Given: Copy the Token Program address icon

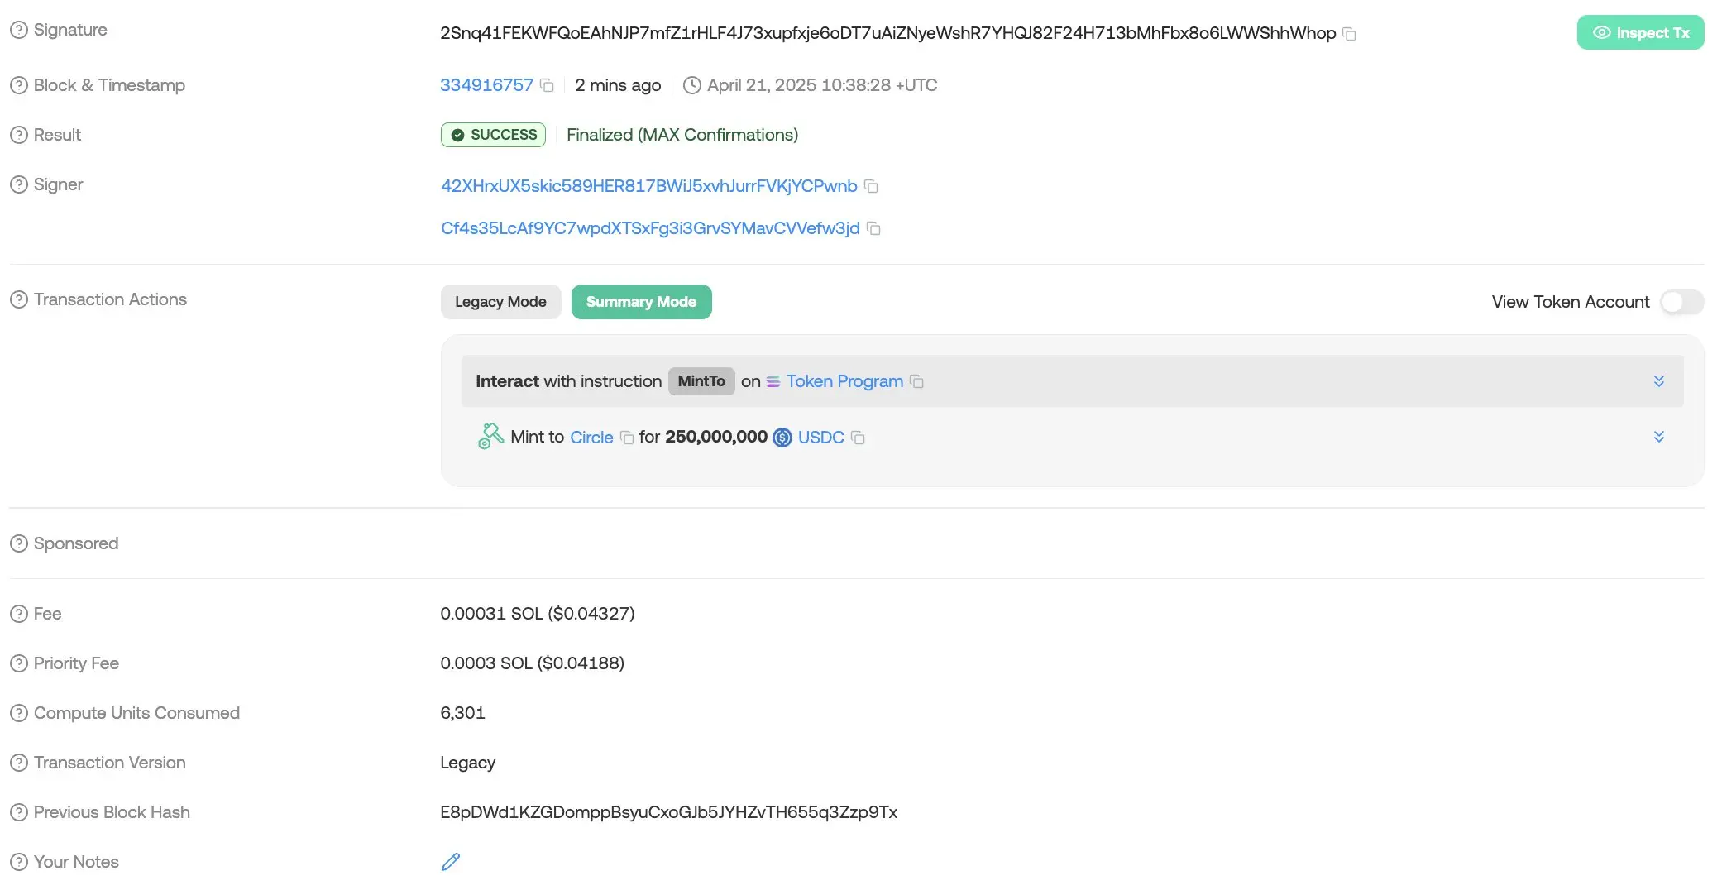Looking at the screenshot, I should pos(916,382).
